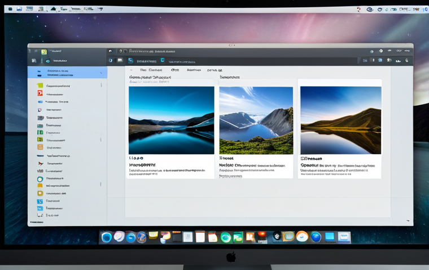Open the green circular icon in the Dock
429x270 pixels.
click(225, 237)
